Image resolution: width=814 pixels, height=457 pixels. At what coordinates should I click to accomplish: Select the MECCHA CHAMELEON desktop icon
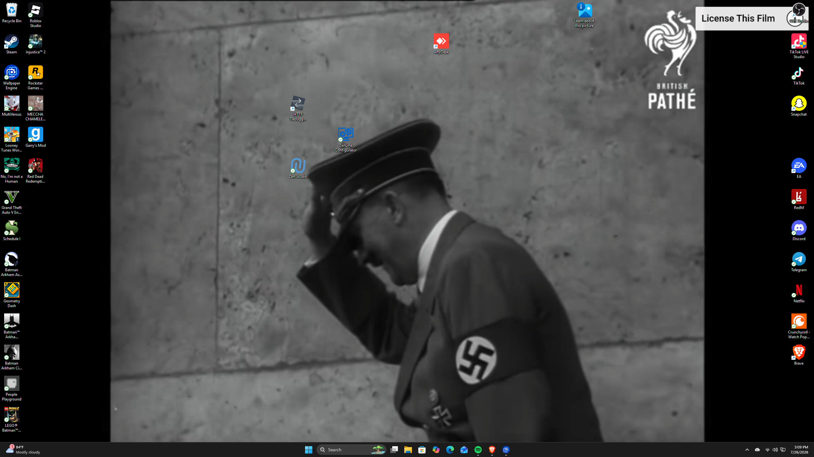(x=35, y=109)
